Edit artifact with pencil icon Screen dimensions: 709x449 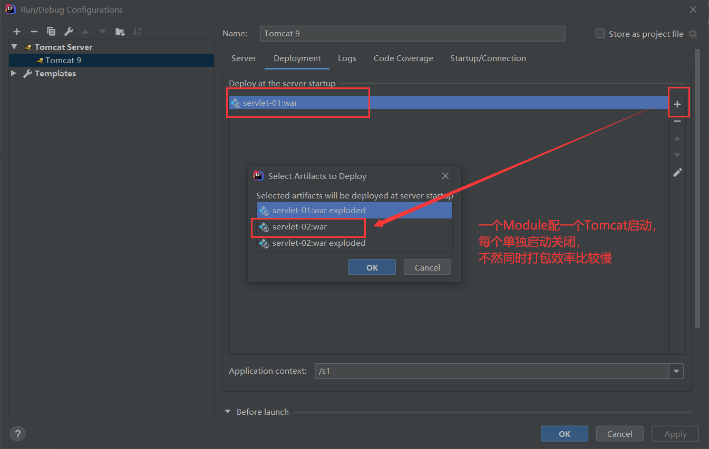[677, 172]
